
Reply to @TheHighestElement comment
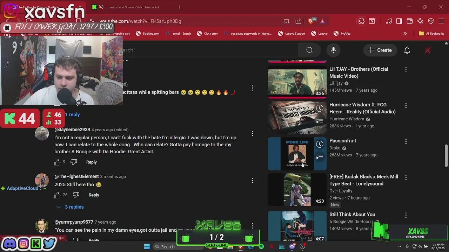[x=94, y=195]
